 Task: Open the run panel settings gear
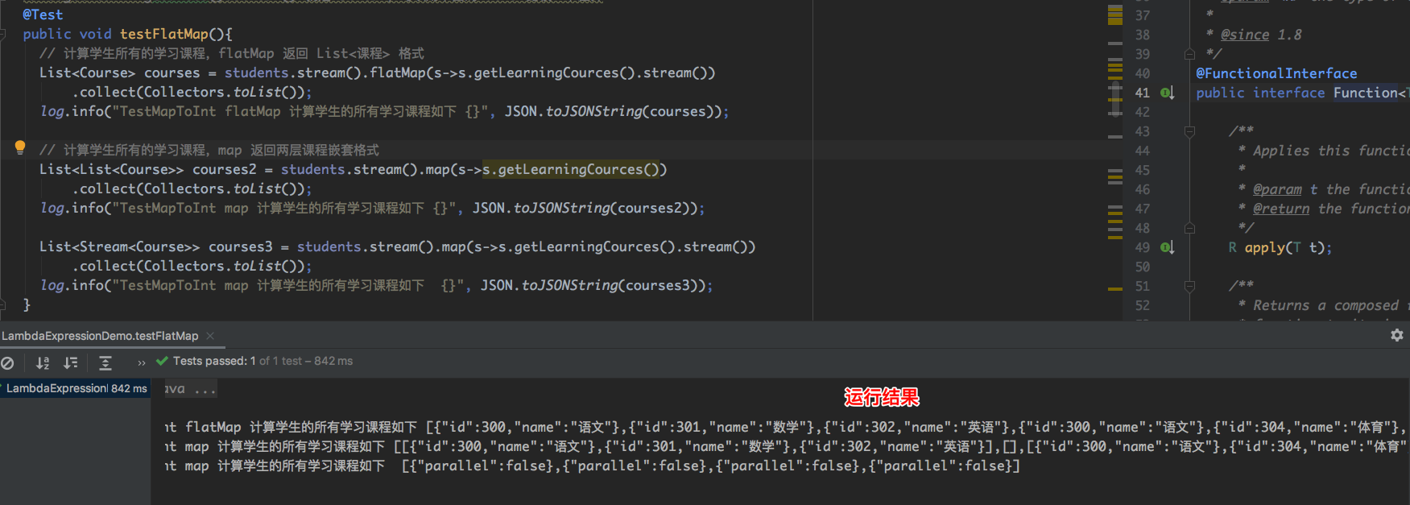1397,335
